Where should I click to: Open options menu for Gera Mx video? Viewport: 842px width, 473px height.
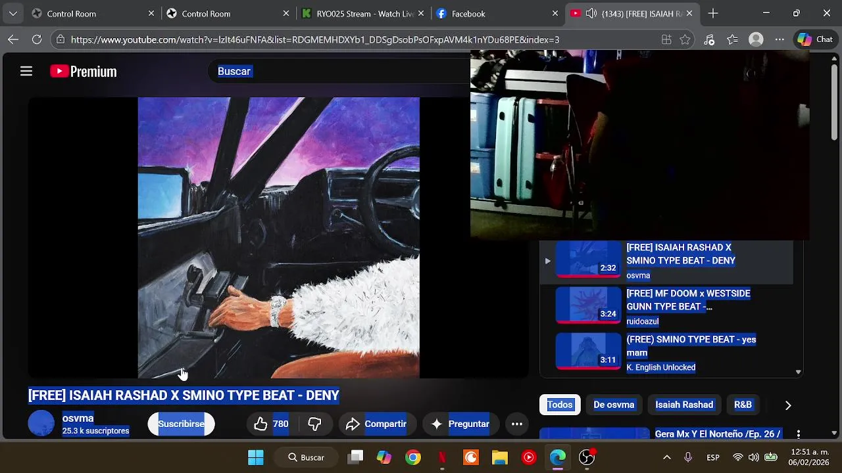[799, 434]
